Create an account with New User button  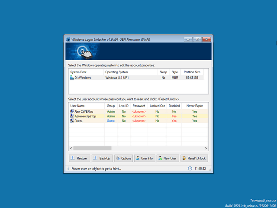167,158
